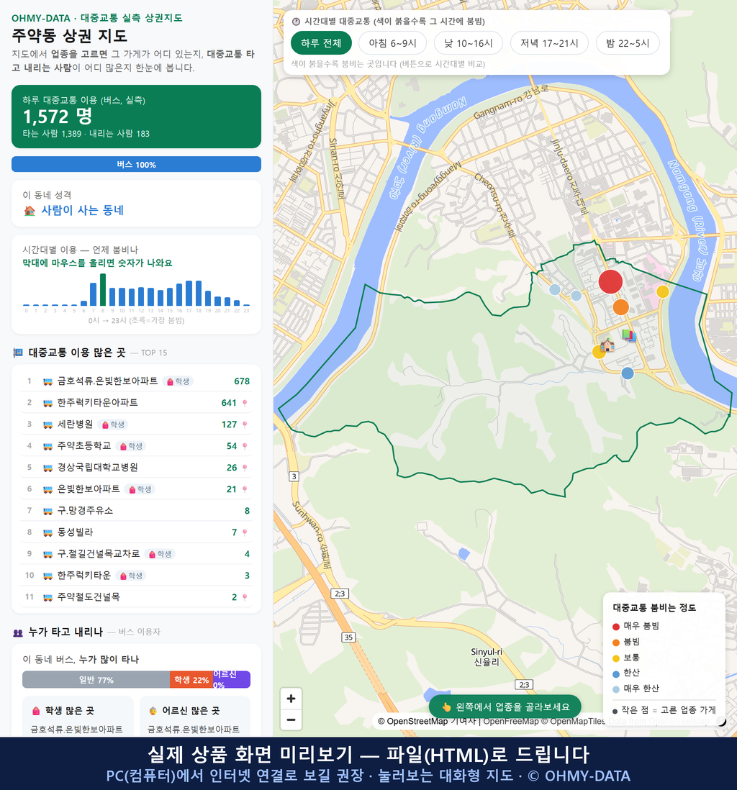Click the orange crowded stop marker
737x790 pixels.
(620, 307)
